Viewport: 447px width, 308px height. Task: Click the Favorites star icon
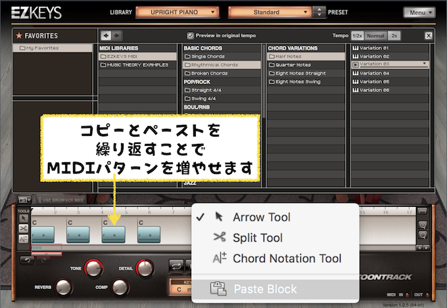coord(19,35)
